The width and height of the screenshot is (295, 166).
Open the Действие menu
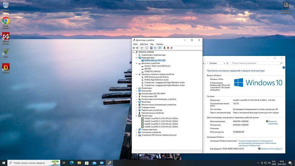click(x=144, y=44)
